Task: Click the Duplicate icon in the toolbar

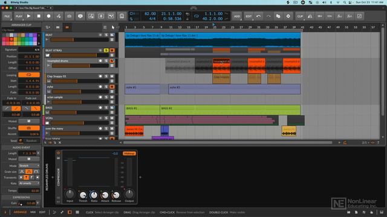Action: (x=278, y=16)
